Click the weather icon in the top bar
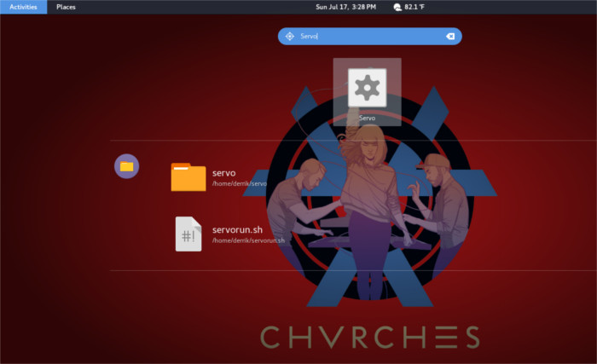 (397, 7)
